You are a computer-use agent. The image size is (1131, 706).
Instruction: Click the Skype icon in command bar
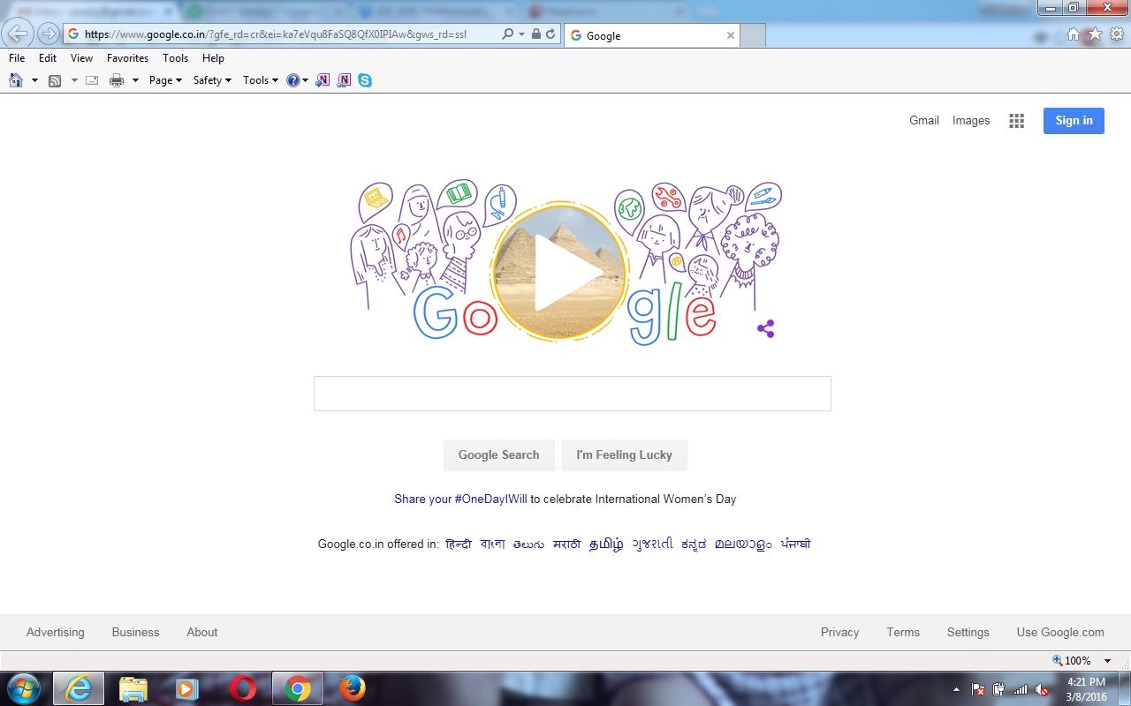pyautogui.click(x=365, y=80)
